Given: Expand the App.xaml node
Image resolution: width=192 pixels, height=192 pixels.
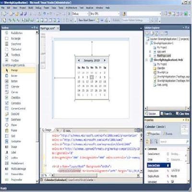Looking at the screenshot, I should 150,51.
